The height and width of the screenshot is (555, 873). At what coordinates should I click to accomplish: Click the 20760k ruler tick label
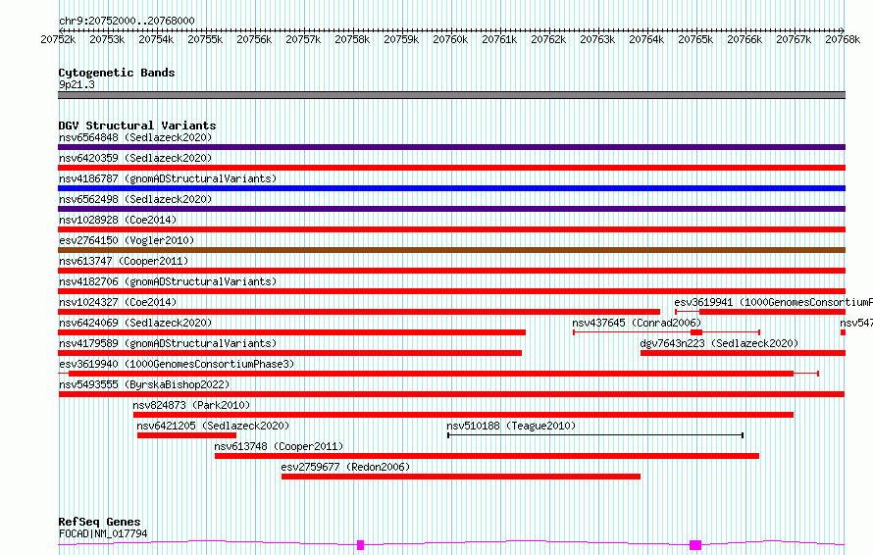pyautogui.click(x=450, y=39)
